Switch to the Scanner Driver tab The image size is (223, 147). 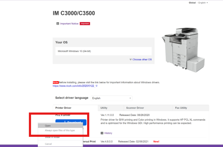pos(148,108)
